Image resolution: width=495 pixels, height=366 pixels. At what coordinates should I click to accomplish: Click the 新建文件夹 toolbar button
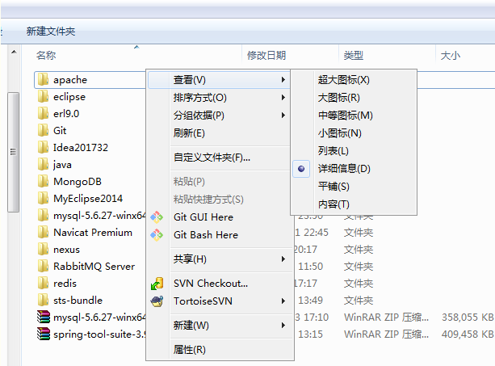51,31
